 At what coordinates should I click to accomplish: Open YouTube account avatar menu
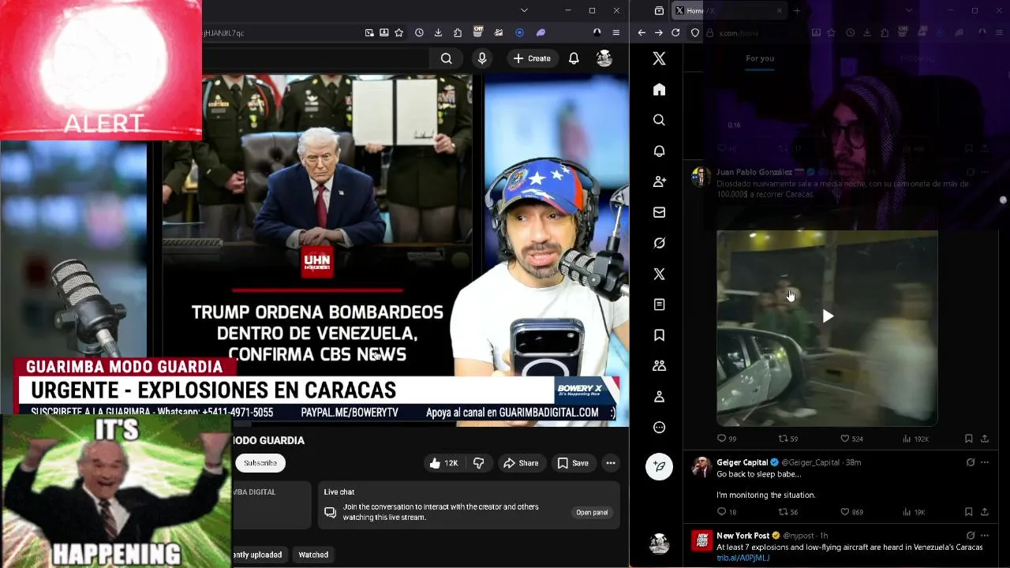click(604, 58)
